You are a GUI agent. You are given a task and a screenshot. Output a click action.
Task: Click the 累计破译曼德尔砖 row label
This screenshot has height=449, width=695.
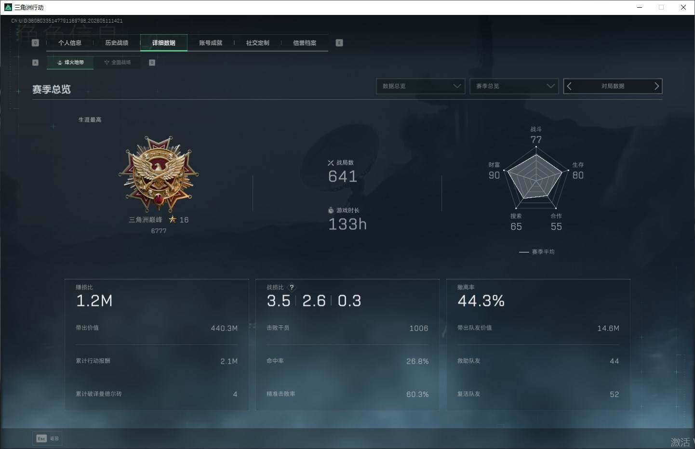(x=99, y=394)
